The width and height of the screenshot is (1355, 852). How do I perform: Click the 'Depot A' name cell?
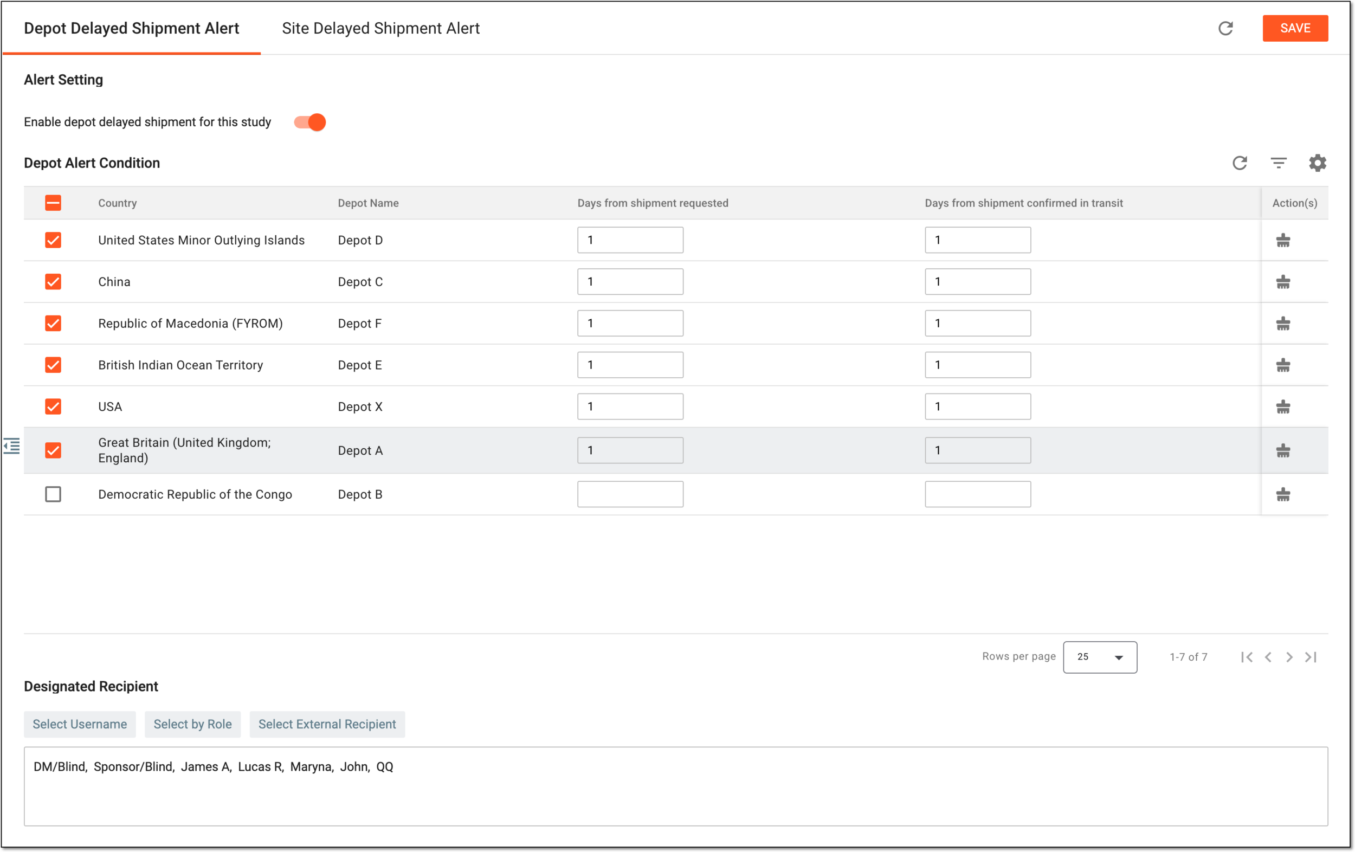tap(360, 451)
